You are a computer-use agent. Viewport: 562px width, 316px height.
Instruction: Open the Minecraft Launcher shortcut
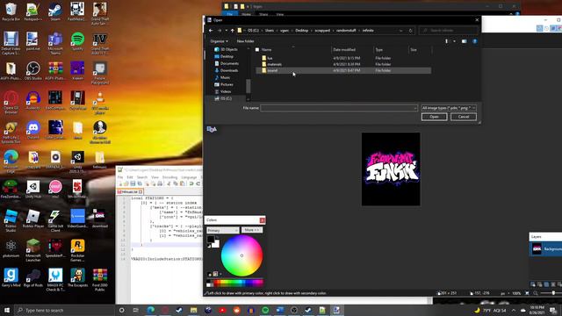[x=33, y=251]
